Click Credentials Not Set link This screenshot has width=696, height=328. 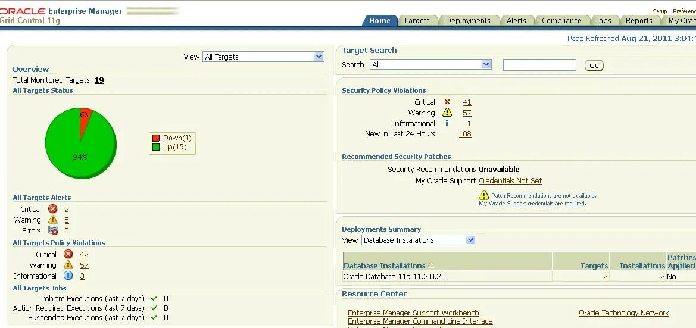[510, 180]
